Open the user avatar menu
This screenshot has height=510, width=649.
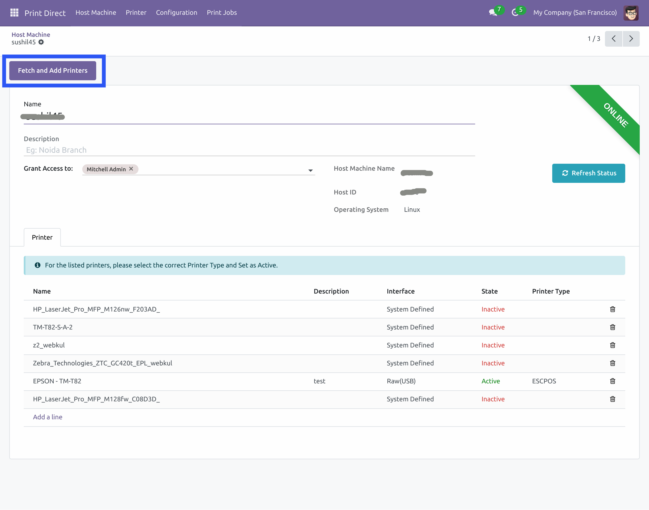tap(630, 12)
